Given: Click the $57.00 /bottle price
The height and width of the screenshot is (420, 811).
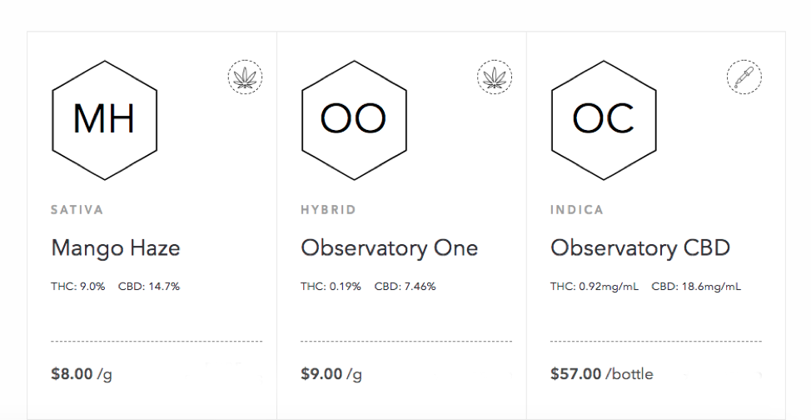Looking at the screenshot, I should click(601, 374).
